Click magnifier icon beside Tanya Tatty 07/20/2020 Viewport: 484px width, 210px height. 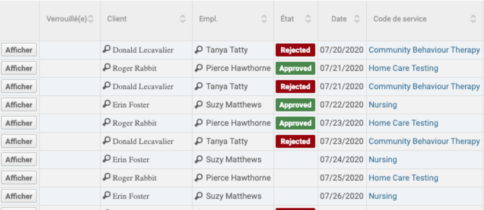(199, 50)
